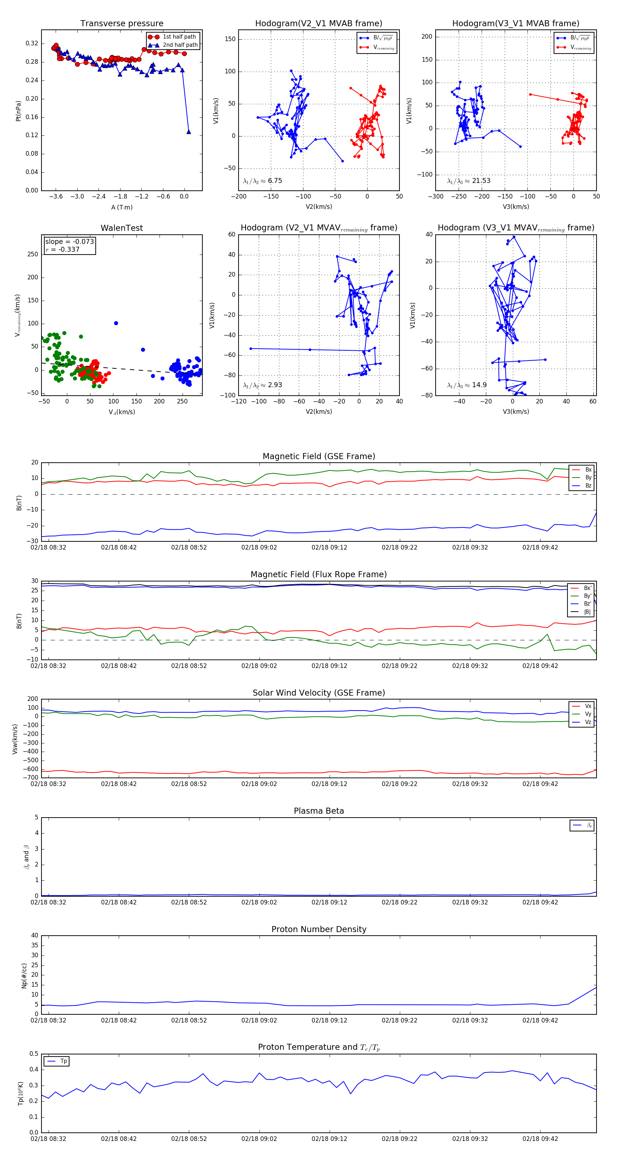Click "02/18 09:02" tick under Plasma Beta plot
Viewport: 638px width, 1170px height.
tap(259, 902)
